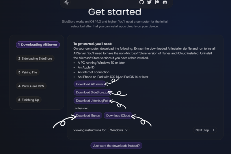The height and width of the screenshot is (154, 231).
Task: Open the Discord icon link
Action: 165,2
